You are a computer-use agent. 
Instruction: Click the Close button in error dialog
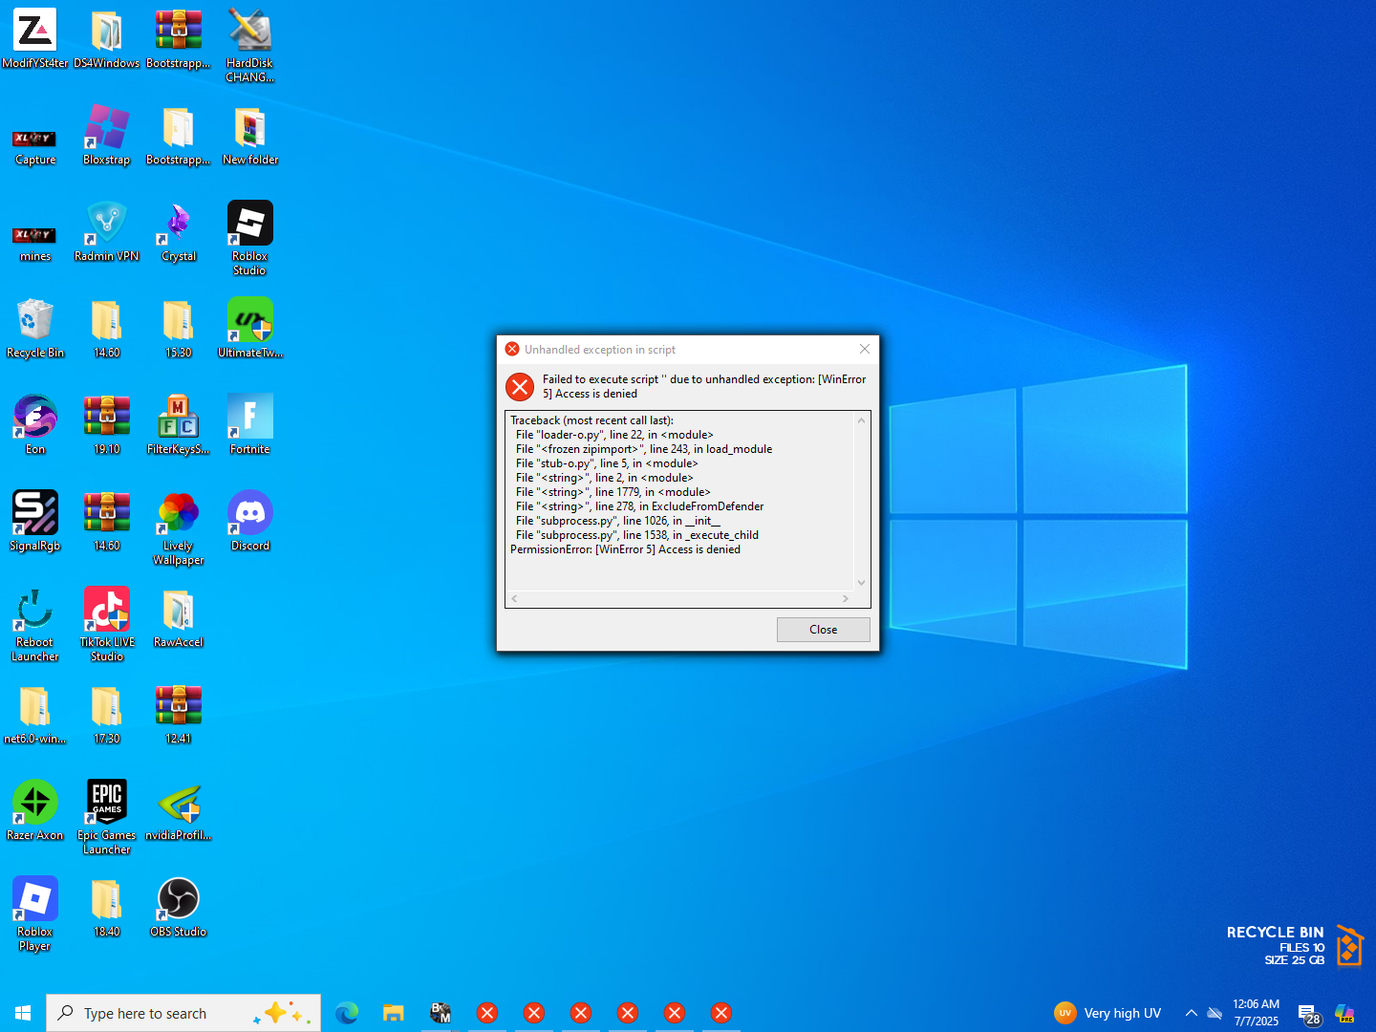(x=823, y=630)
